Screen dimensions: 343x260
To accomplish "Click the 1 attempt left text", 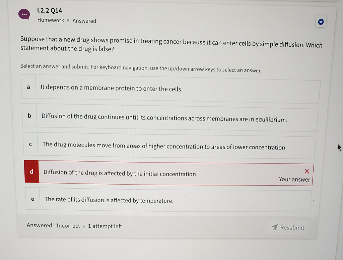I will tap(105, 226).
